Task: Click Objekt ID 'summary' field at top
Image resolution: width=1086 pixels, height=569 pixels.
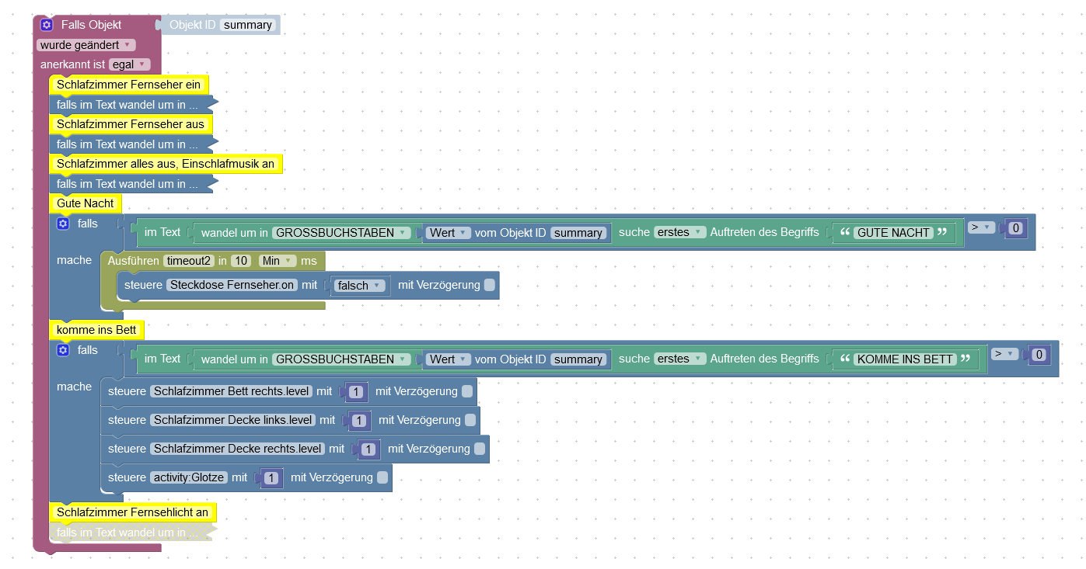Action: click(248, 25)
